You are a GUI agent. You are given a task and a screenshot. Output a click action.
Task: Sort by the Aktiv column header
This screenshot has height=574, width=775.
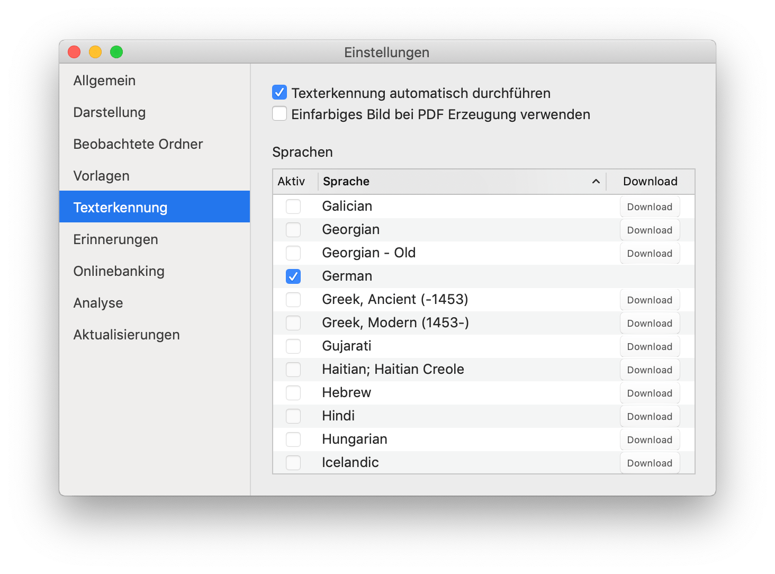pyautogui.click(x=292, y=182)
